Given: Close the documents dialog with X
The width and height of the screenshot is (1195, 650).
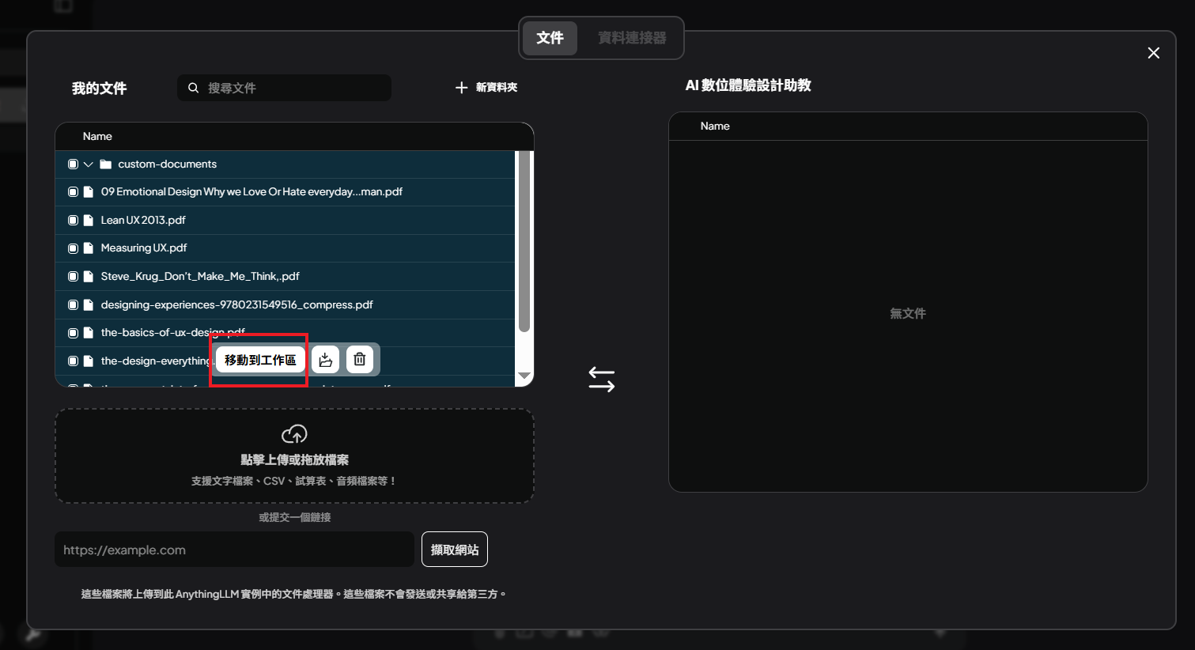Looking at the screenshot, I should (1153, 53).
